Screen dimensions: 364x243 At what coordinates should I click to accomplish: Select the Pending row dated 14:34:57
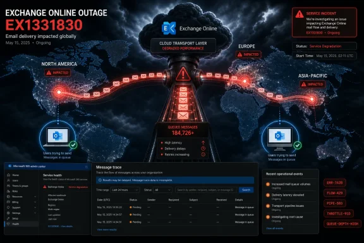175,215
